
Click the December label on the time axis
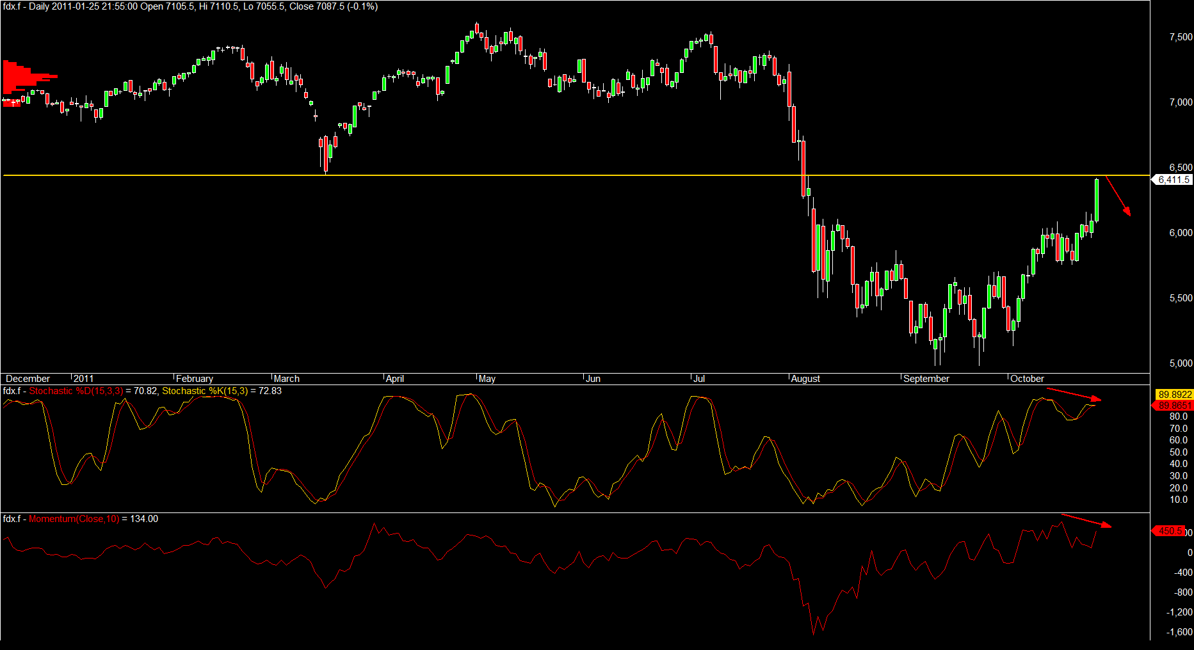pyautogui.click(x=28, y=379)
